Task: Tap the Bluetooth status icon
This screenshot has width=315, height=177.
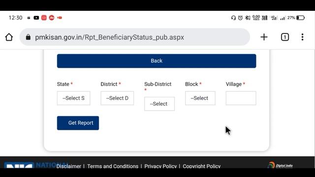Action: [x=248, y=18]
